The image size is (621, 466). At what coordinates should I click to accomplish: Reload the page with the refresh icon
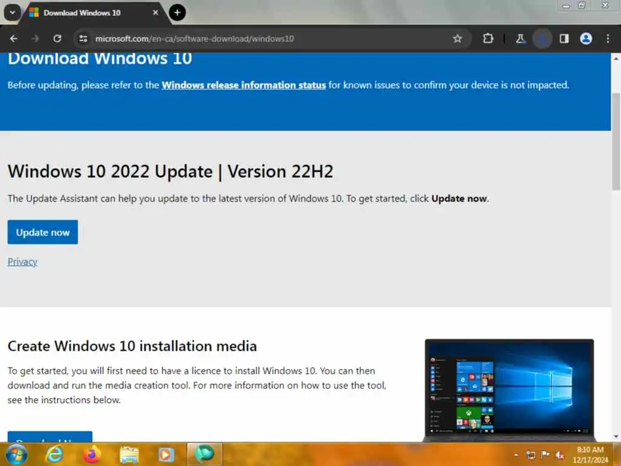click(x=58, y=38)
